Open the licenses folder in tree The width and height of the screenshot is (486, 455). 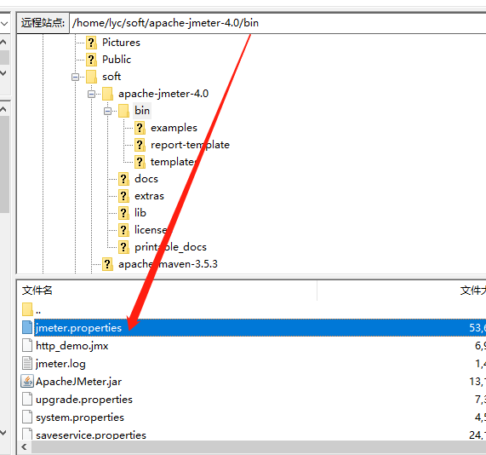pos(153,230)
